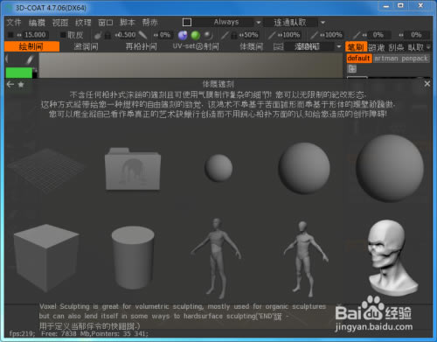Viewport: 437px width, 342px height.
Task: Toggle the small checkbox before 15.000
Action: [x=10, y=35]
